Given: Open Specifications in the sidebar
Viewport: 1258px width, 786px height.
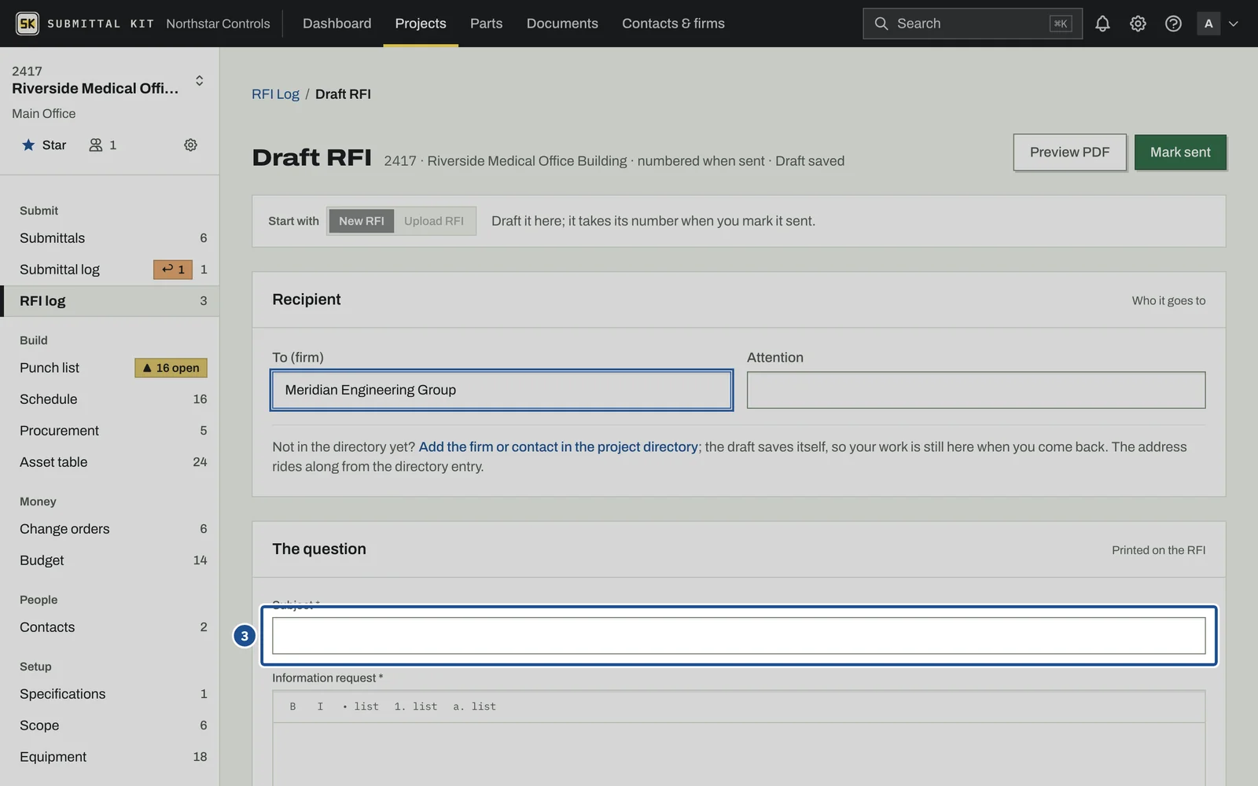Looking at the screenshot, I should (110, 694).
